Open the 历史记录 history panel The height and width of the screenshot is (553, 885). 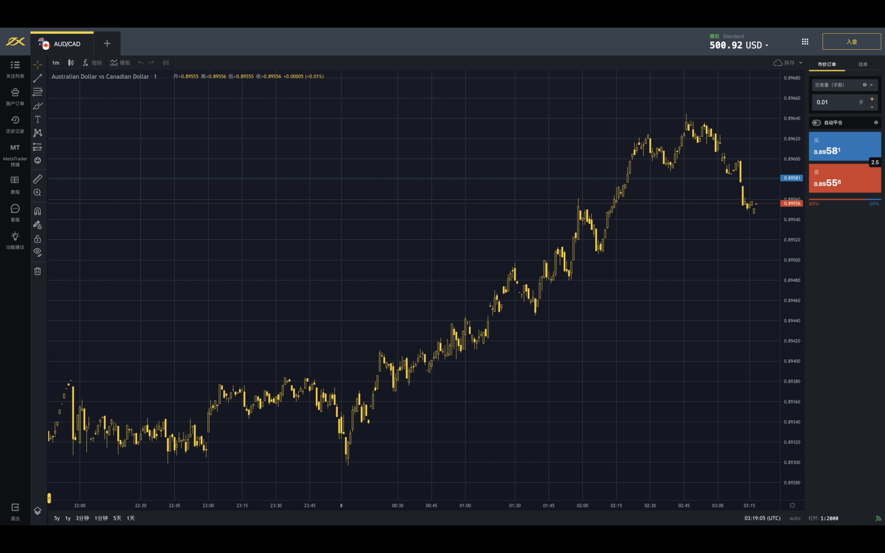[x=15, y=124]
